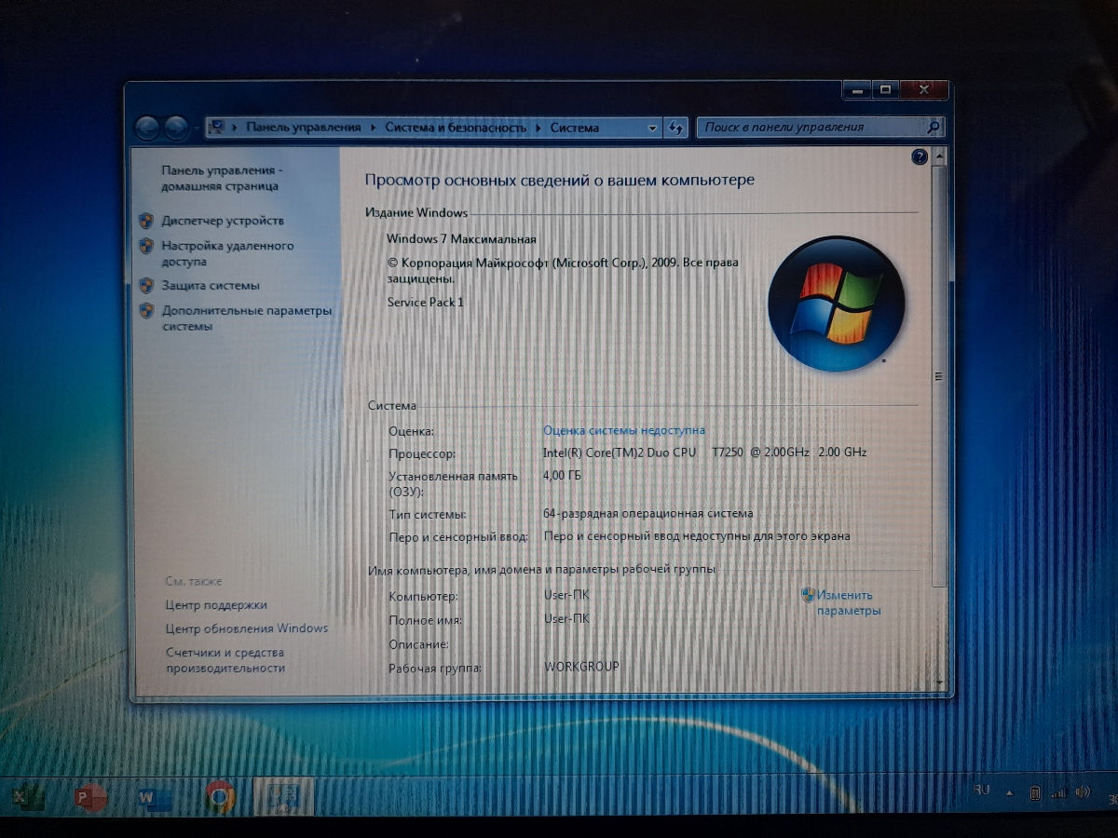
Task: Open Excel from the taskbar
Action: tap(30, 797)
